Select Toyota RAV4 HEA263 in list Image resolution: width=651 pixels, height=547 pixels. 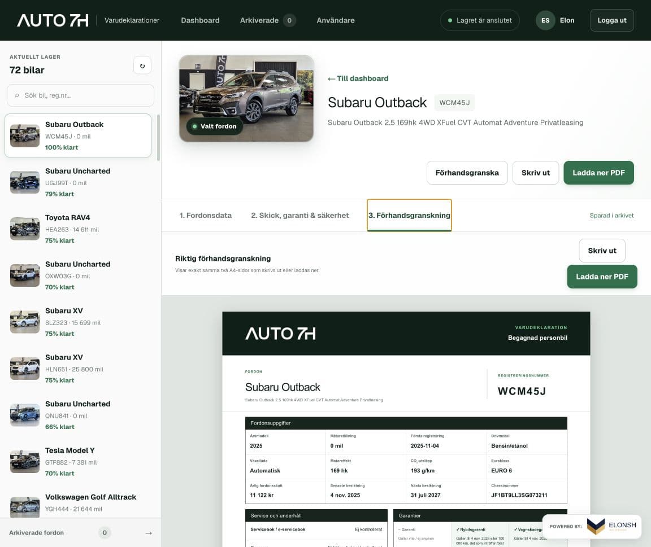tap(78, 229)
